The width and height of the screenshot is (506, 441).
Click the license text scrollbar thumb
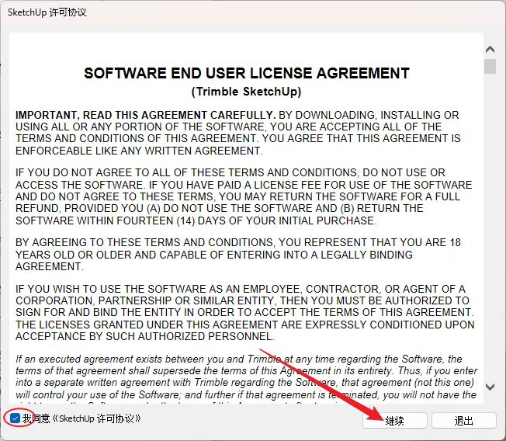(490, 66)
